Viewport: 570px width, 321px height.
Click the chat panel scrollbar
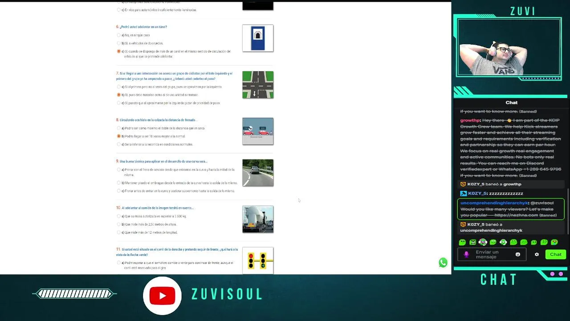tap(568, 212)
